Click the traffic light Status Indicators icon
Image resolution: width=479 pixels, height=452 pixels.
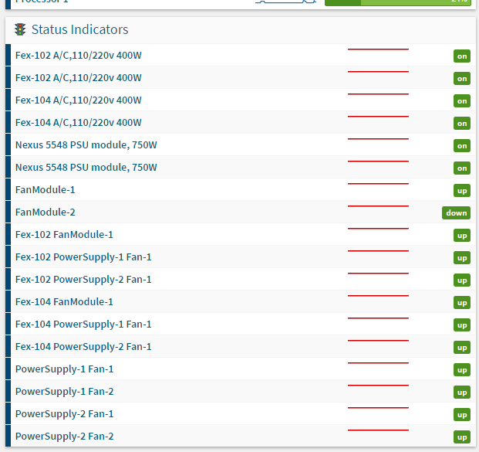click(x=20, y=29)
